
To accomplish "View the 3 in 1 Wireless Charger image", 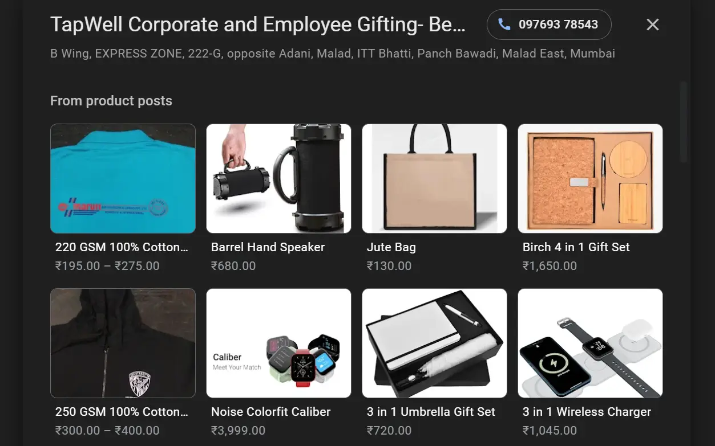I will [590, 343].
